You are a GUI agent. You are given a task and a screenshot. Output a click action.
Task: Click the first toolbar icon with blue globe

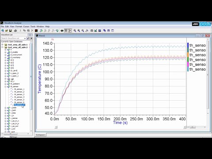click(3, 30)
